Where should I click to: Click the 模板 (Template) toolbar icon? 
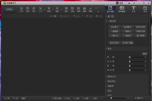coord(85,9)
